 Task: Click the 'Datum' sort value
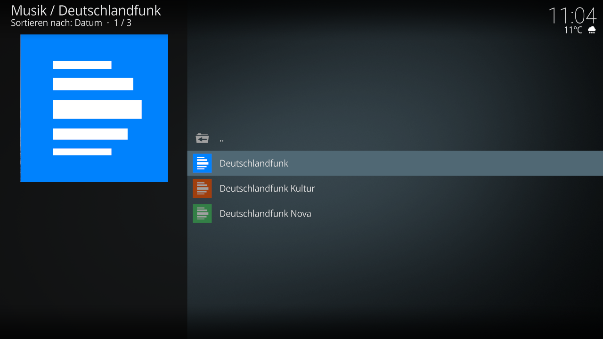(x=88, y=23)
